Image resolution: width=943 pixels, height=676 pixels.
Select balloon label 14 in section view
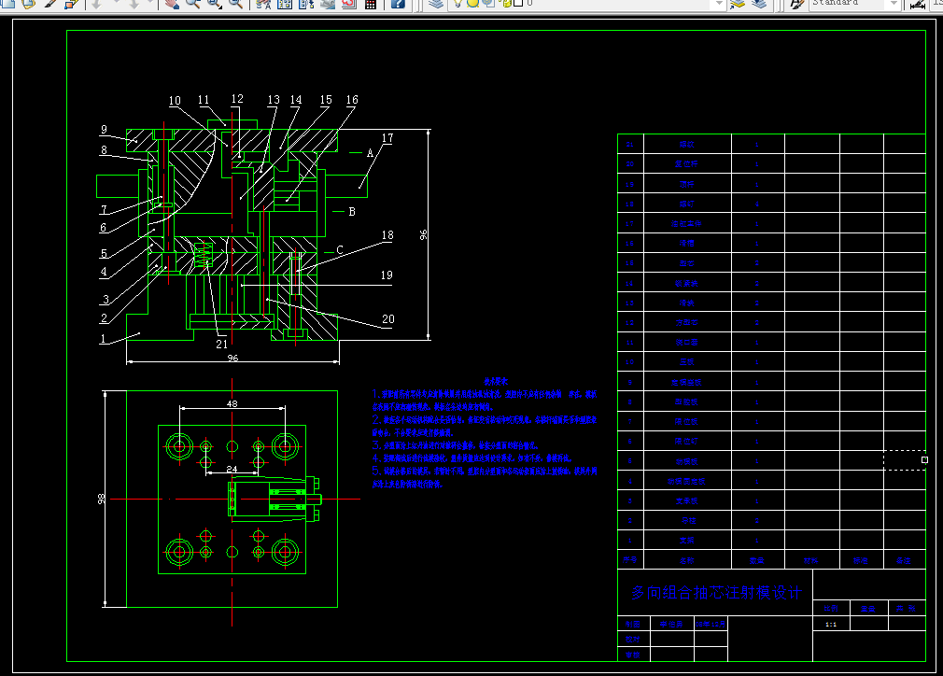295,99
